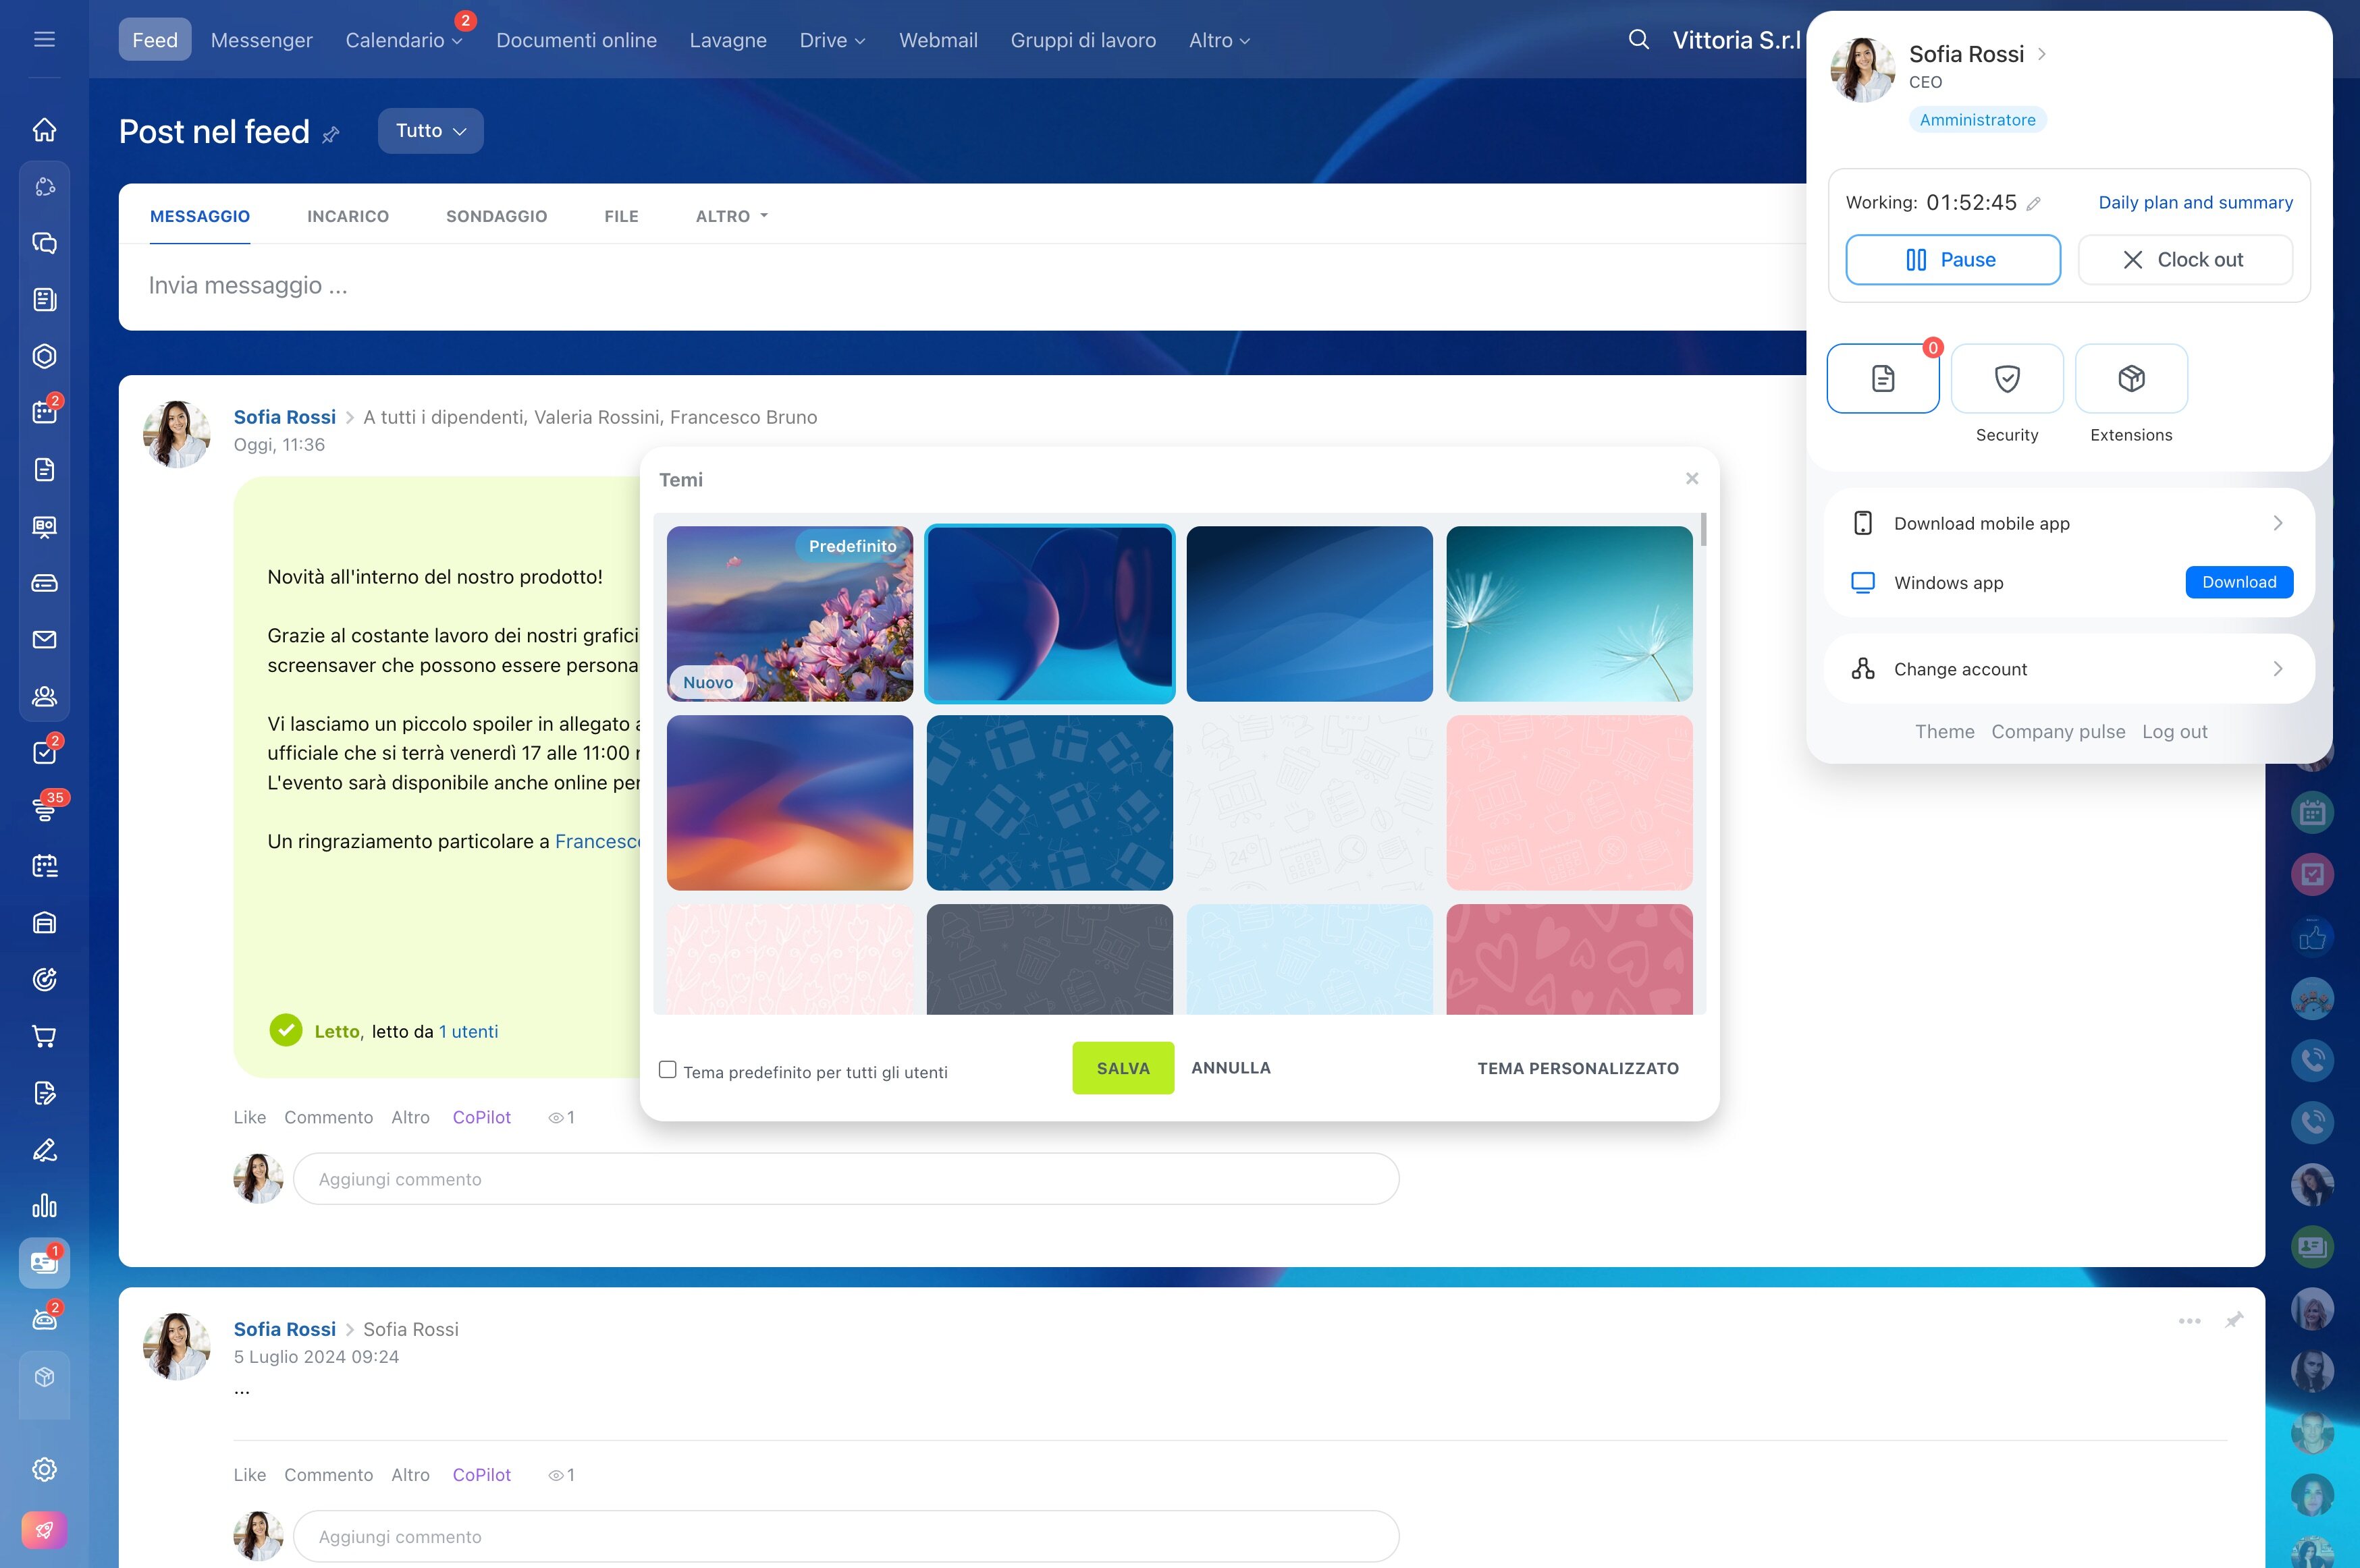The image size is (2360, 1568).
Task: Enable Tema predefinito per tutti gli utenti
Action: point(667,1070)
